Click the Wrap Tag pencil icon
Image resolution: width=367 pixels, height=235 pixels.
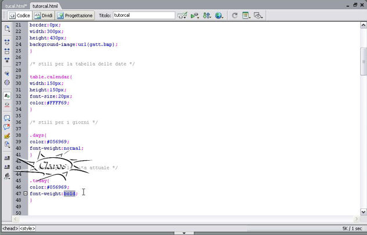click(7, 136)
